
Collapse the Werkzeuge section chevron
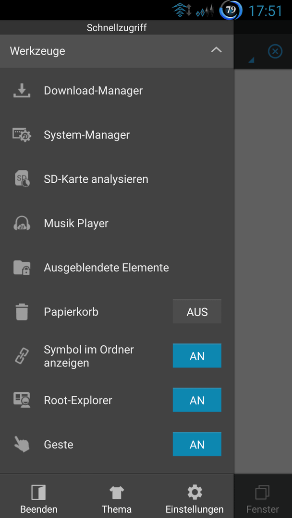point(216,50)
